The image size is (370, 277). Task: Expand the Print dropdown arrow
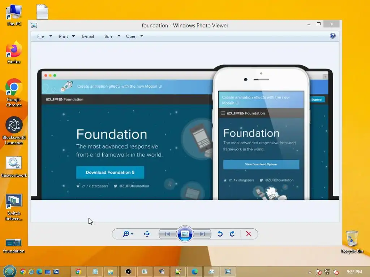[73, 36]
